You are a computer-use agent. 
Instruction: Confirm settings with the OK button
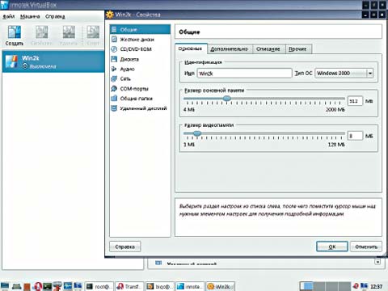[332, 247]
